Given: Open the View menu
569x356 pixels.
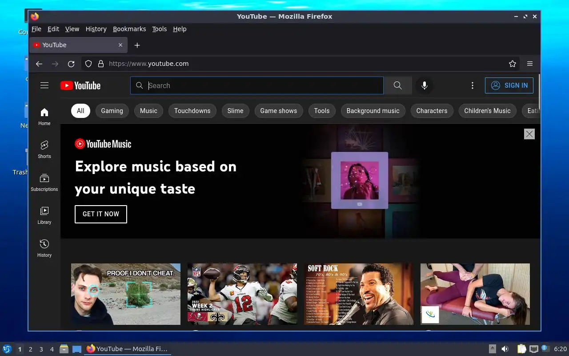Looking at the screenshot, I should click(x=72, y=29).
